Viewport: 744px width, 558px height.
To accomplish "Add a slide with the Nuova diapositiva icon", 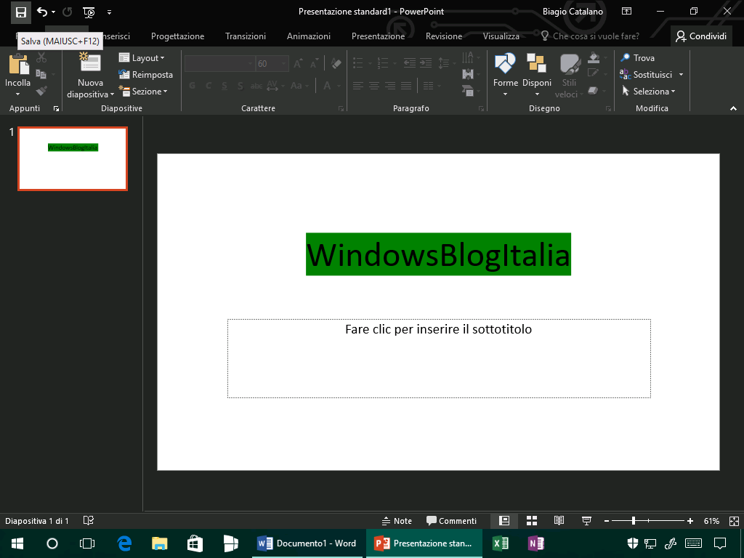I will pos(90,64).
